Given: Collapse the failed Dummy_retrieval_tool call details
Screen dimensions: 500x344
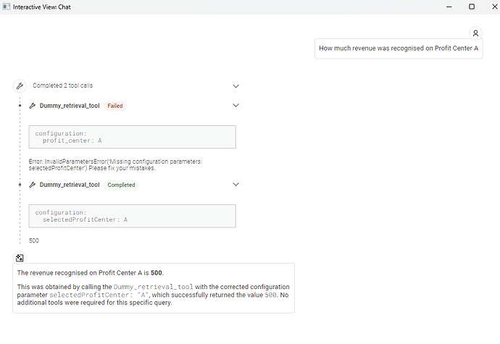Looking at the screenshot, I should point(236,106).
